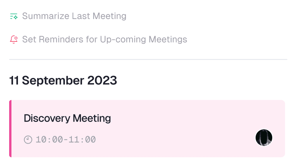Image resolution: width=293 pixels, height=164 pixels.
Task: Click the 11 September 2023 date heading
Action: (63, 80)
